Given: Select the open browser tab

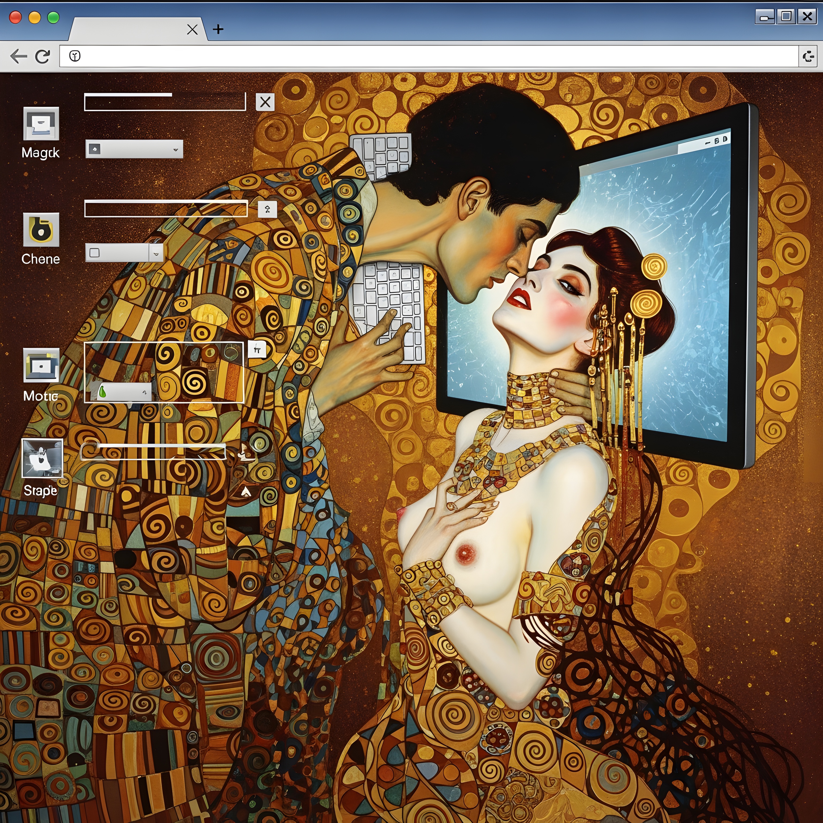Looking at the screenshot, I should click(x=128, y=29).
